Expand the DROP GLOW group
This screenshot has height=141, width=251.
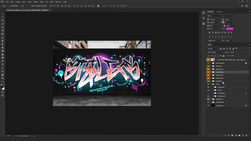pos(213,96)
